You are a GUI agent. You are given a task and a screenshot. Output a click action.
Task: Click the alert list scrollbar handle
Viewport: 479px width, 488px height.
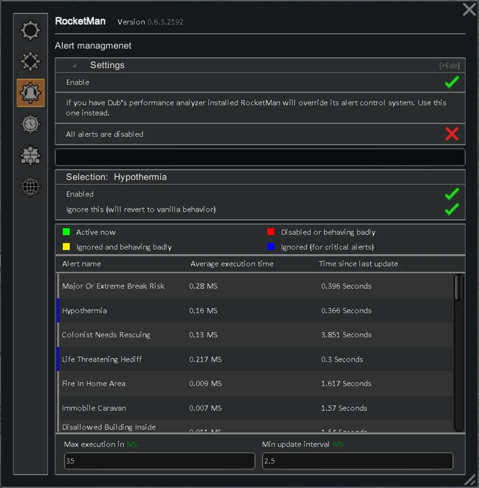(x=459, y=288)
